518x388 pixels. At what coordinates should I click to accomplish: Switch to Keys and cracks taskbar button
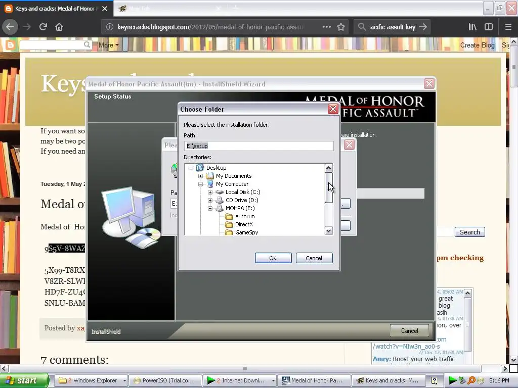click(388, 380)
